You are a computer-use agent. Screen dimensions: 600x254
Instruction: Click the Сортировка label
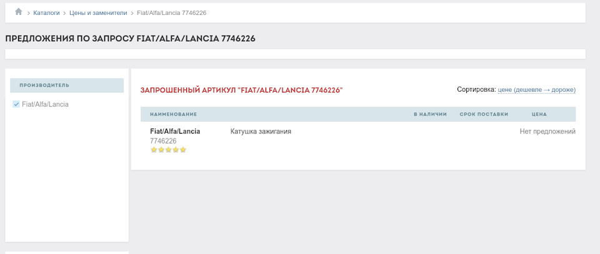476,90
